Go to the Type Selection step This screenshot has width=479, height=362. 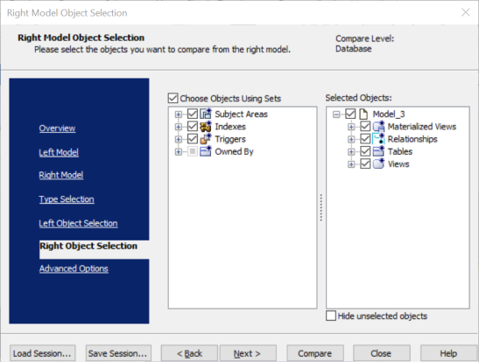pyautogui.click(x=67, y=199)
